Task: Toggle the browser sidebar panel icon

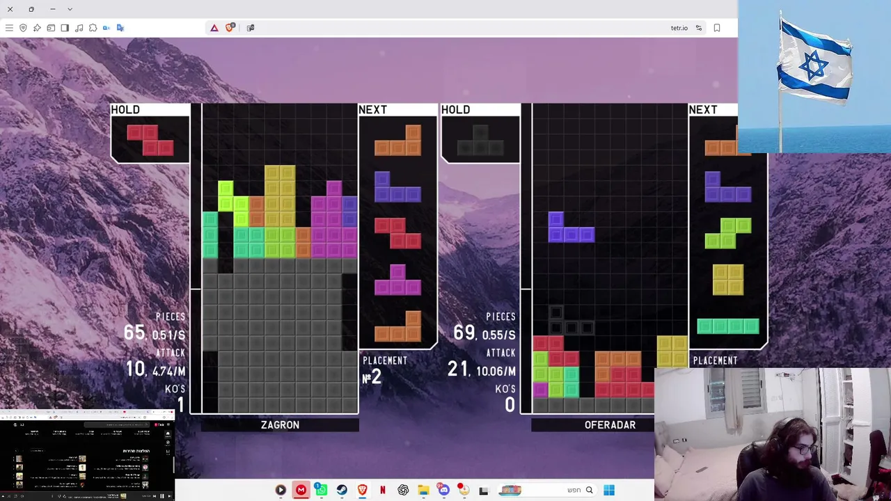Action: (65, 28)
